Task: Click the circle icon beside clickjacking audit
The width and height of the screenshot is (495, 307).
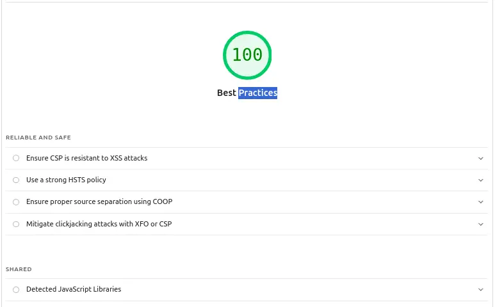Action: pos(16,224)
